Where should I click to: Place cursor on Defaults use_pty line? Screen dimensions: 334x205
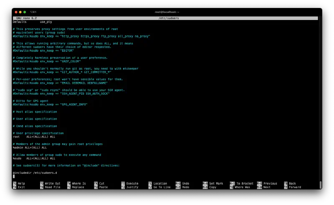click(33, 22)
